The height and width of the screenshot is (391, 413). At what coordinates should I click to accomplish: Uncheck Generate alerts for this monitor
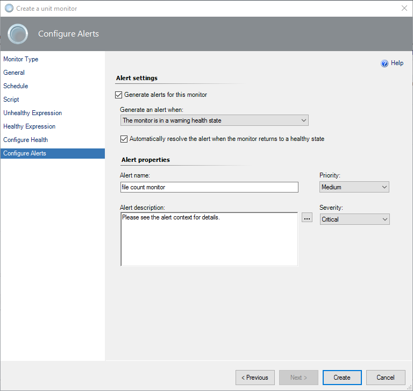(x=119, y=95)
